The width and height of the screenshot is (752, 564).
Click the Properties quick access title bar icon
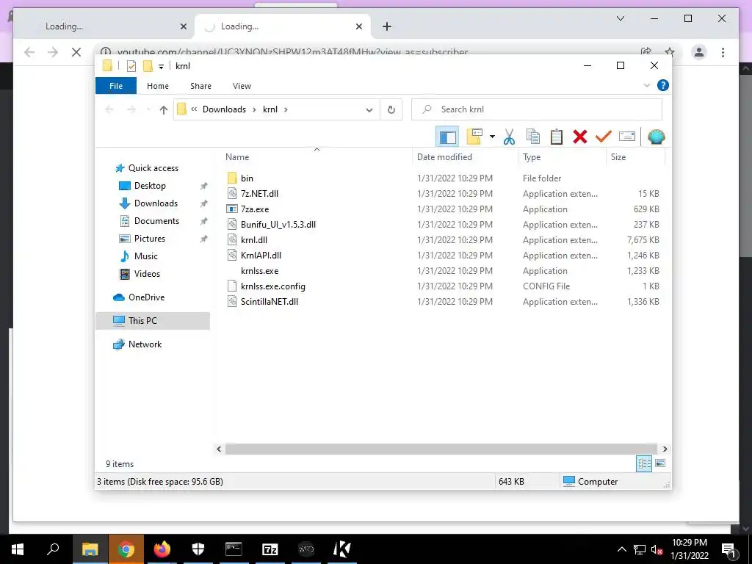click(x=131, y=66)
